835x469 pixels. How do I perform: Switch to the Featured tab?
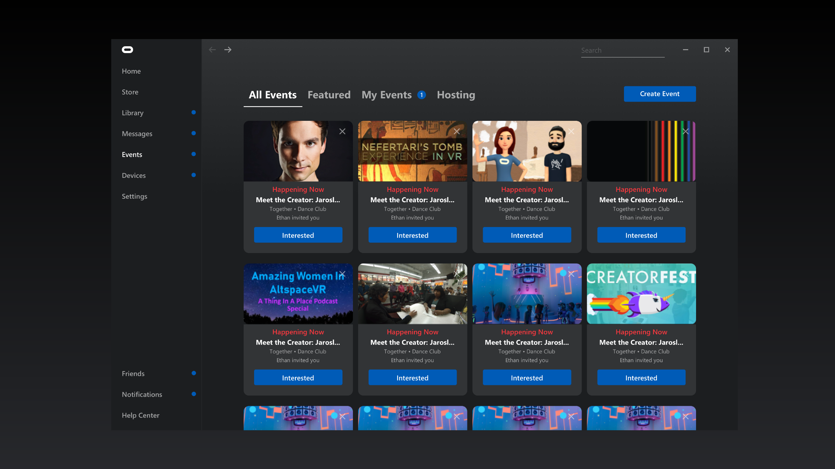[x=329, y=95]
